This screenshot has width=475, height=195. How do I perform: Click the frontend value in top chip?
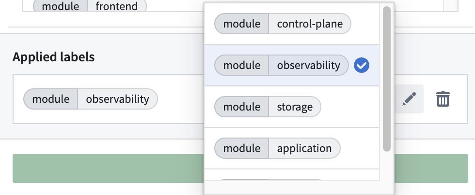coord(117,6)
